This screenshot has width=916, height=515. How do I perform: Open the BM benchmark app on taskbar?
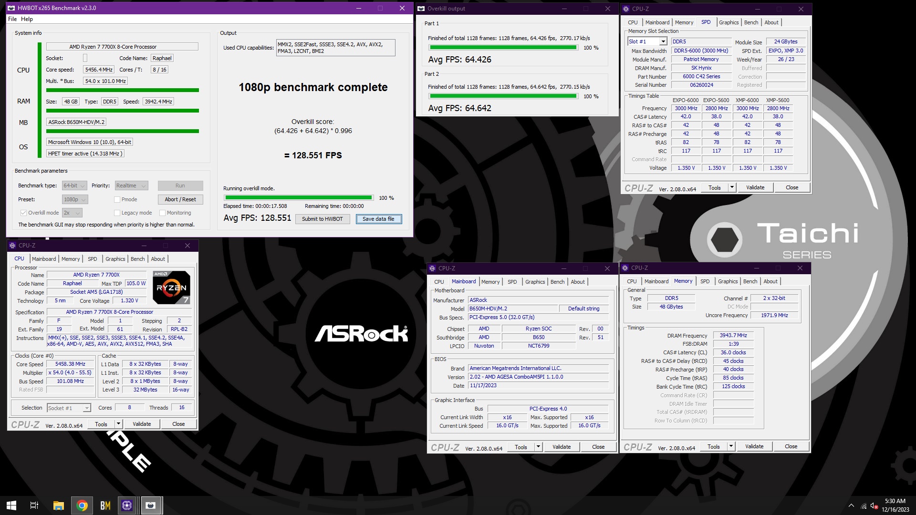105,505
